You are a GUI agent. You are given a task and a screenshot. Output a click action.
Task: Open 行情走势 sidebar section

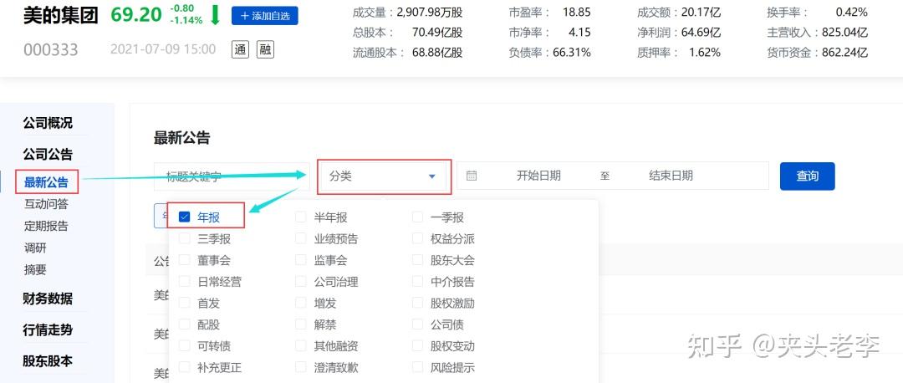[48, 330]
